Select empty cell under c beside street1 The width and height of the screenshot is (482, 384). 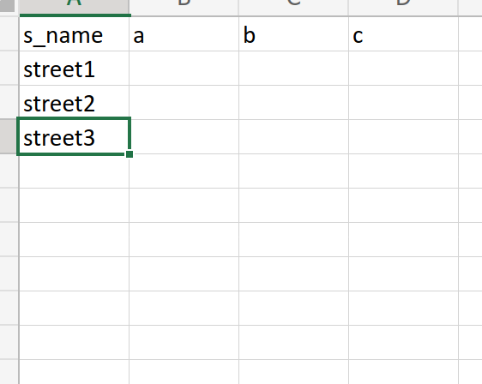click(403, 69)
